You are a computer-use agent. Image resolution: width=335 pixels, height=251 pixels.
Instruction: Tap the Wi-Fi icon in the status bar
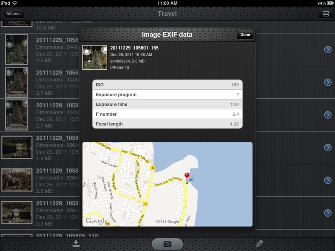coord(15,3)
